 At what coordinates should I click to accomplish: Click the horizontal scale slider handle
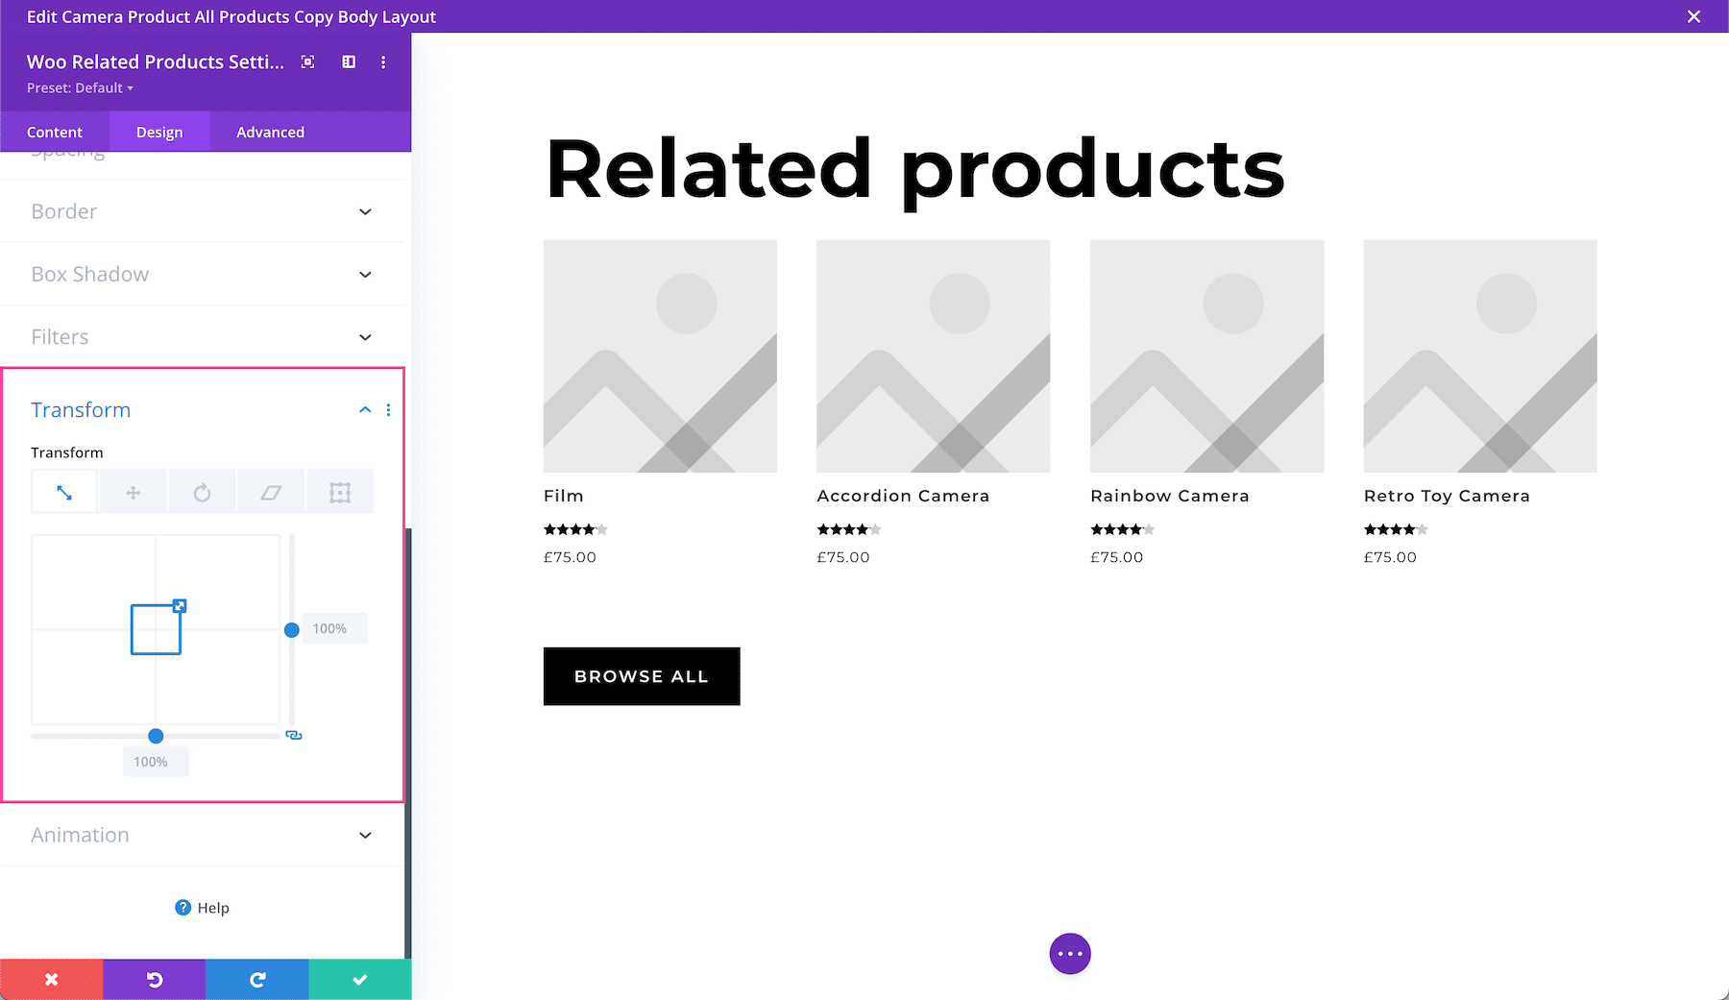(x=156, y=736)
